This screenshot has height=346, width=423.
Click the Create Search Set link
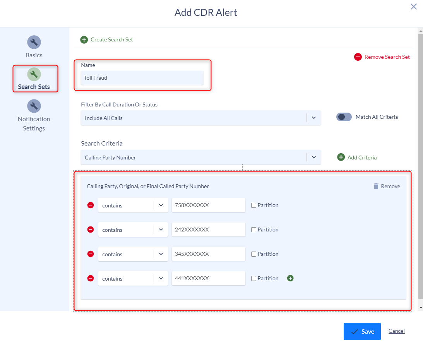(x=112, y=39)
